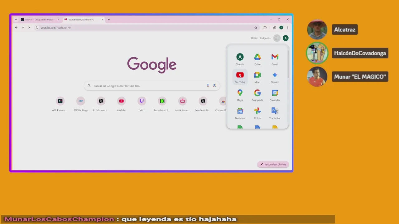
Task: Click Personalizar Chrome button
Action: pos(273,164)
